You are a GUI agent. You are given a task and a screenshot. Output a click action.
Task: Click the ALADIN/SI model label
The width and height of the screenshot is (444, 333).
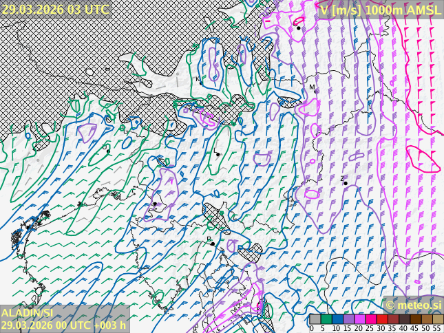click(28, 313)
